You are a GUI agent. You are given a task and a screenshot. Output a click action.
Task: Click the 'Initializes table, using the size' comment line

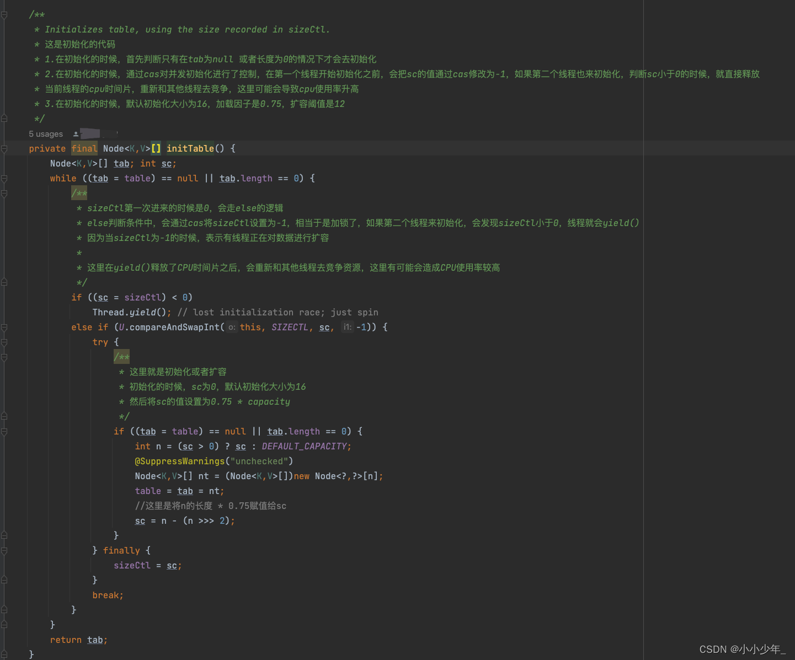coord(187,29)
